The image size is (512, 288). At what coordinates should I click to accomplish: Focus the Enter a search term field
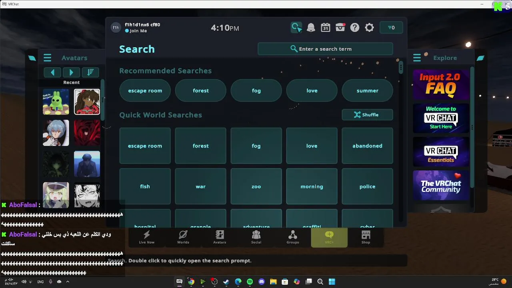coord(325,49)
